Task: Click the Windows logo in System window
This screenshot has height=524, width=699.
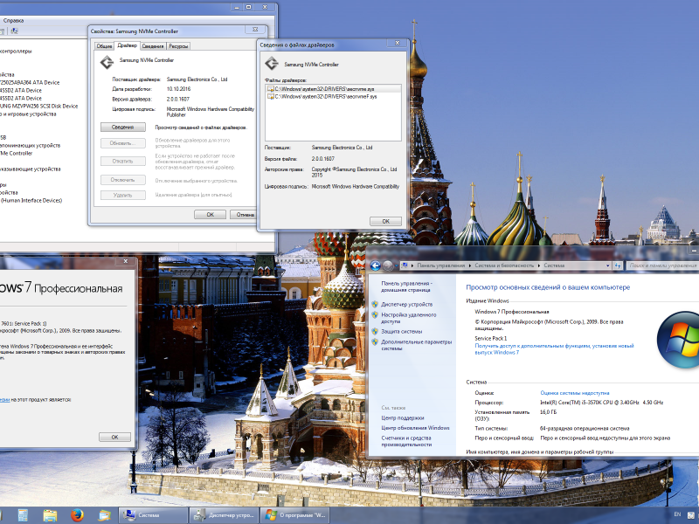Action: click(x=678, y=340)
